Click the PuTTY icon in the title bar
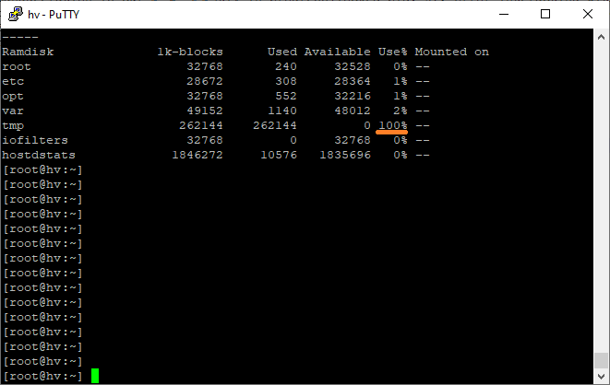The height and width of the screenshot is (385, 610). coord(16,14)
